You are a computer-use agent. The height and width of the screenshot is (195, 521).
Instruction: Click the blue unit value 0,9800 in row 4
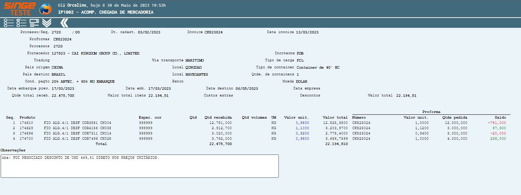pyautogui.click(x=302, y=139)
